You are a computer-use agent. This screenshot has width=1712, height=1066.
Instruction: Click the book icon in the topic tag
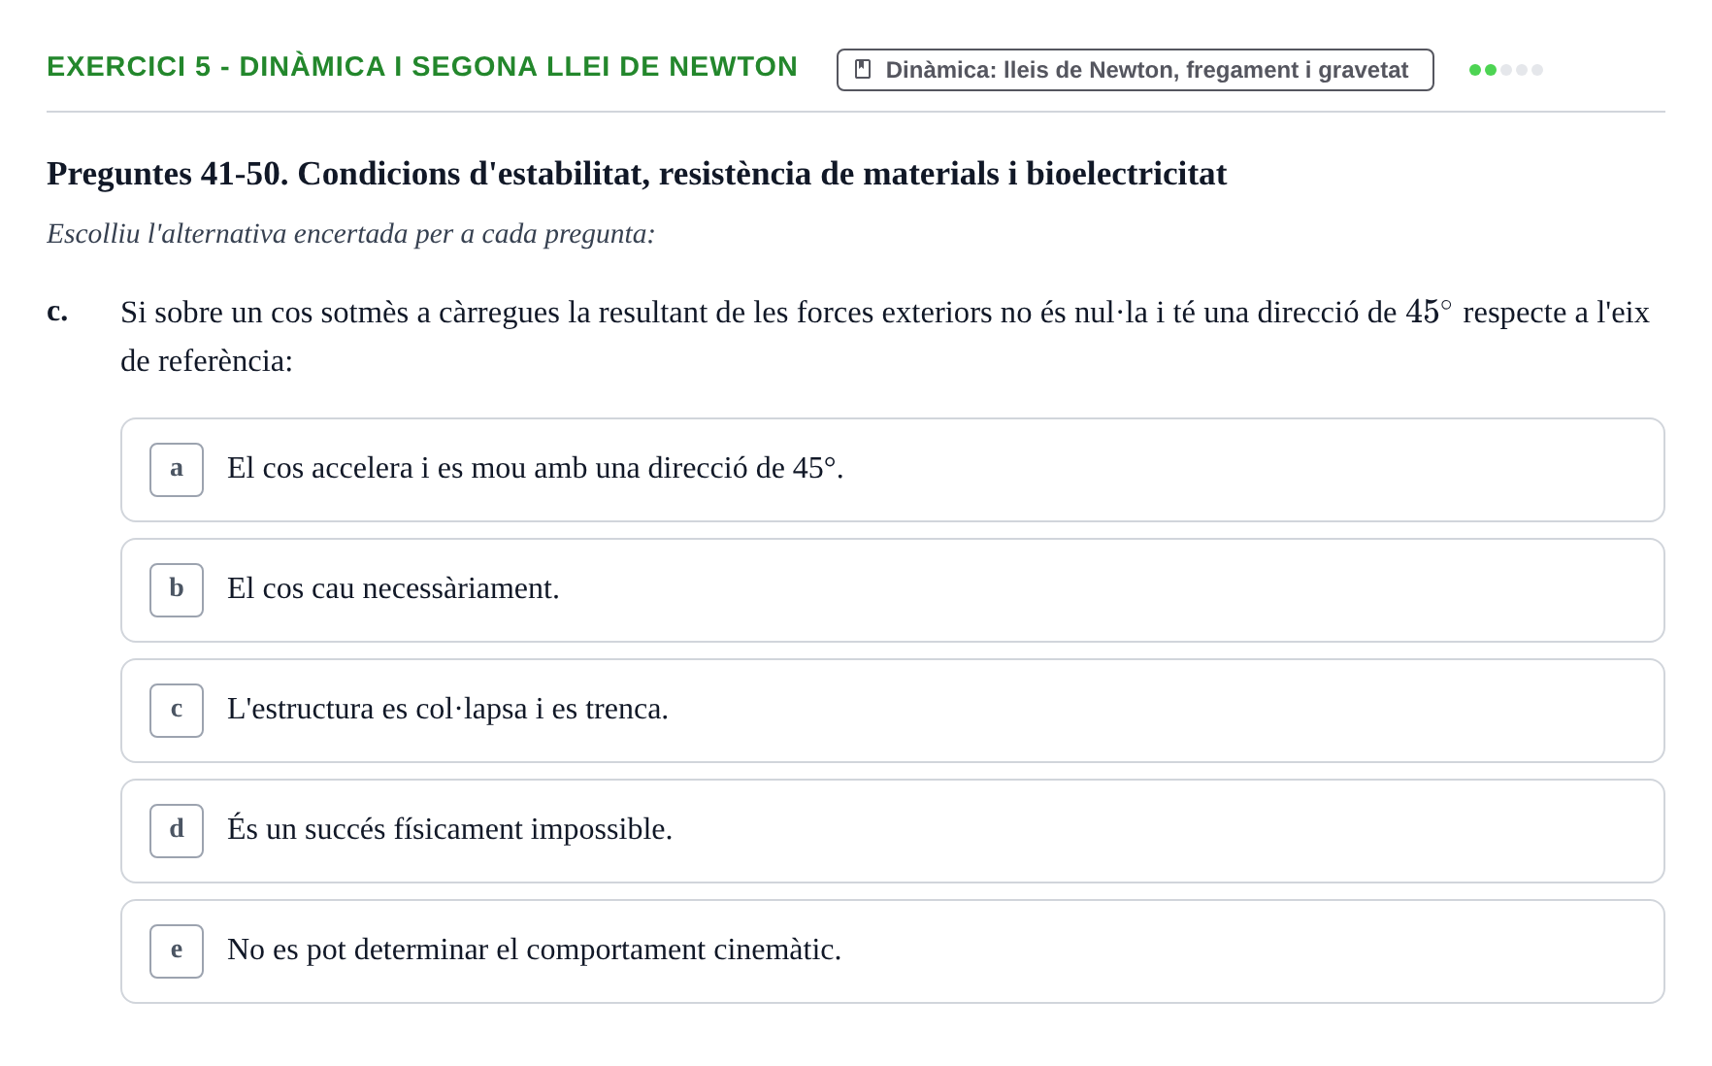pos(862,70)
